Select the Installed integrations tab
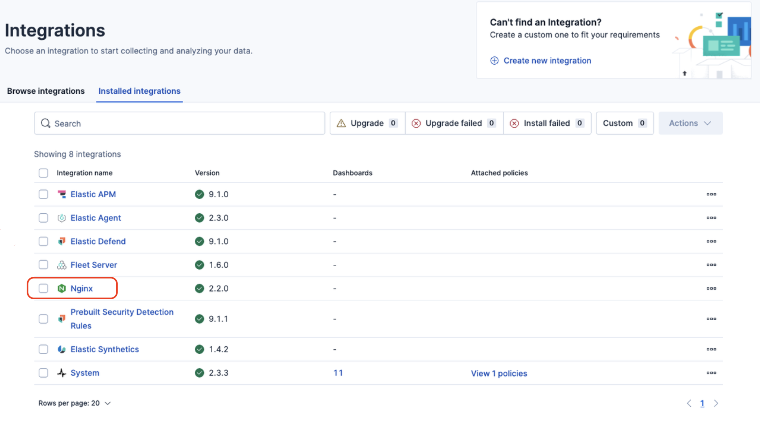The image size is (760, 423). tap(139, 91)
